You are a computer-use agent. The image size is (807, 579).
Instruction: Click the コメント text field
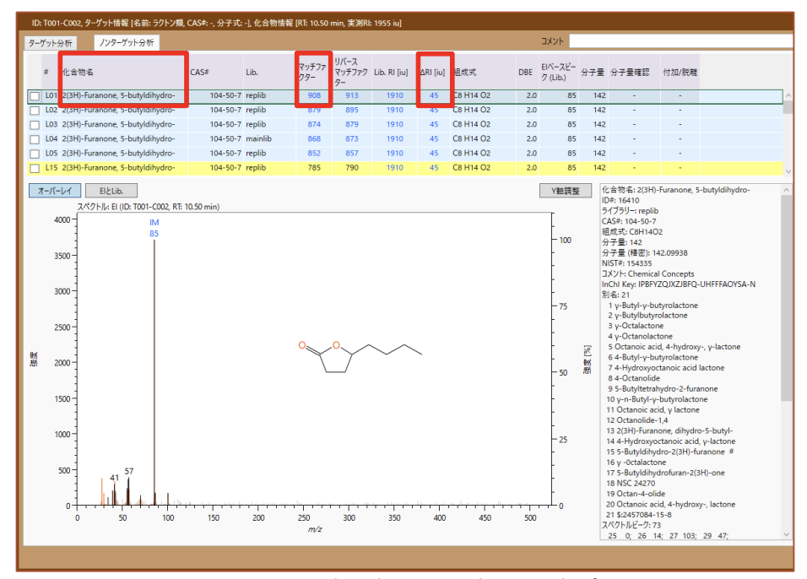(680, 41)
